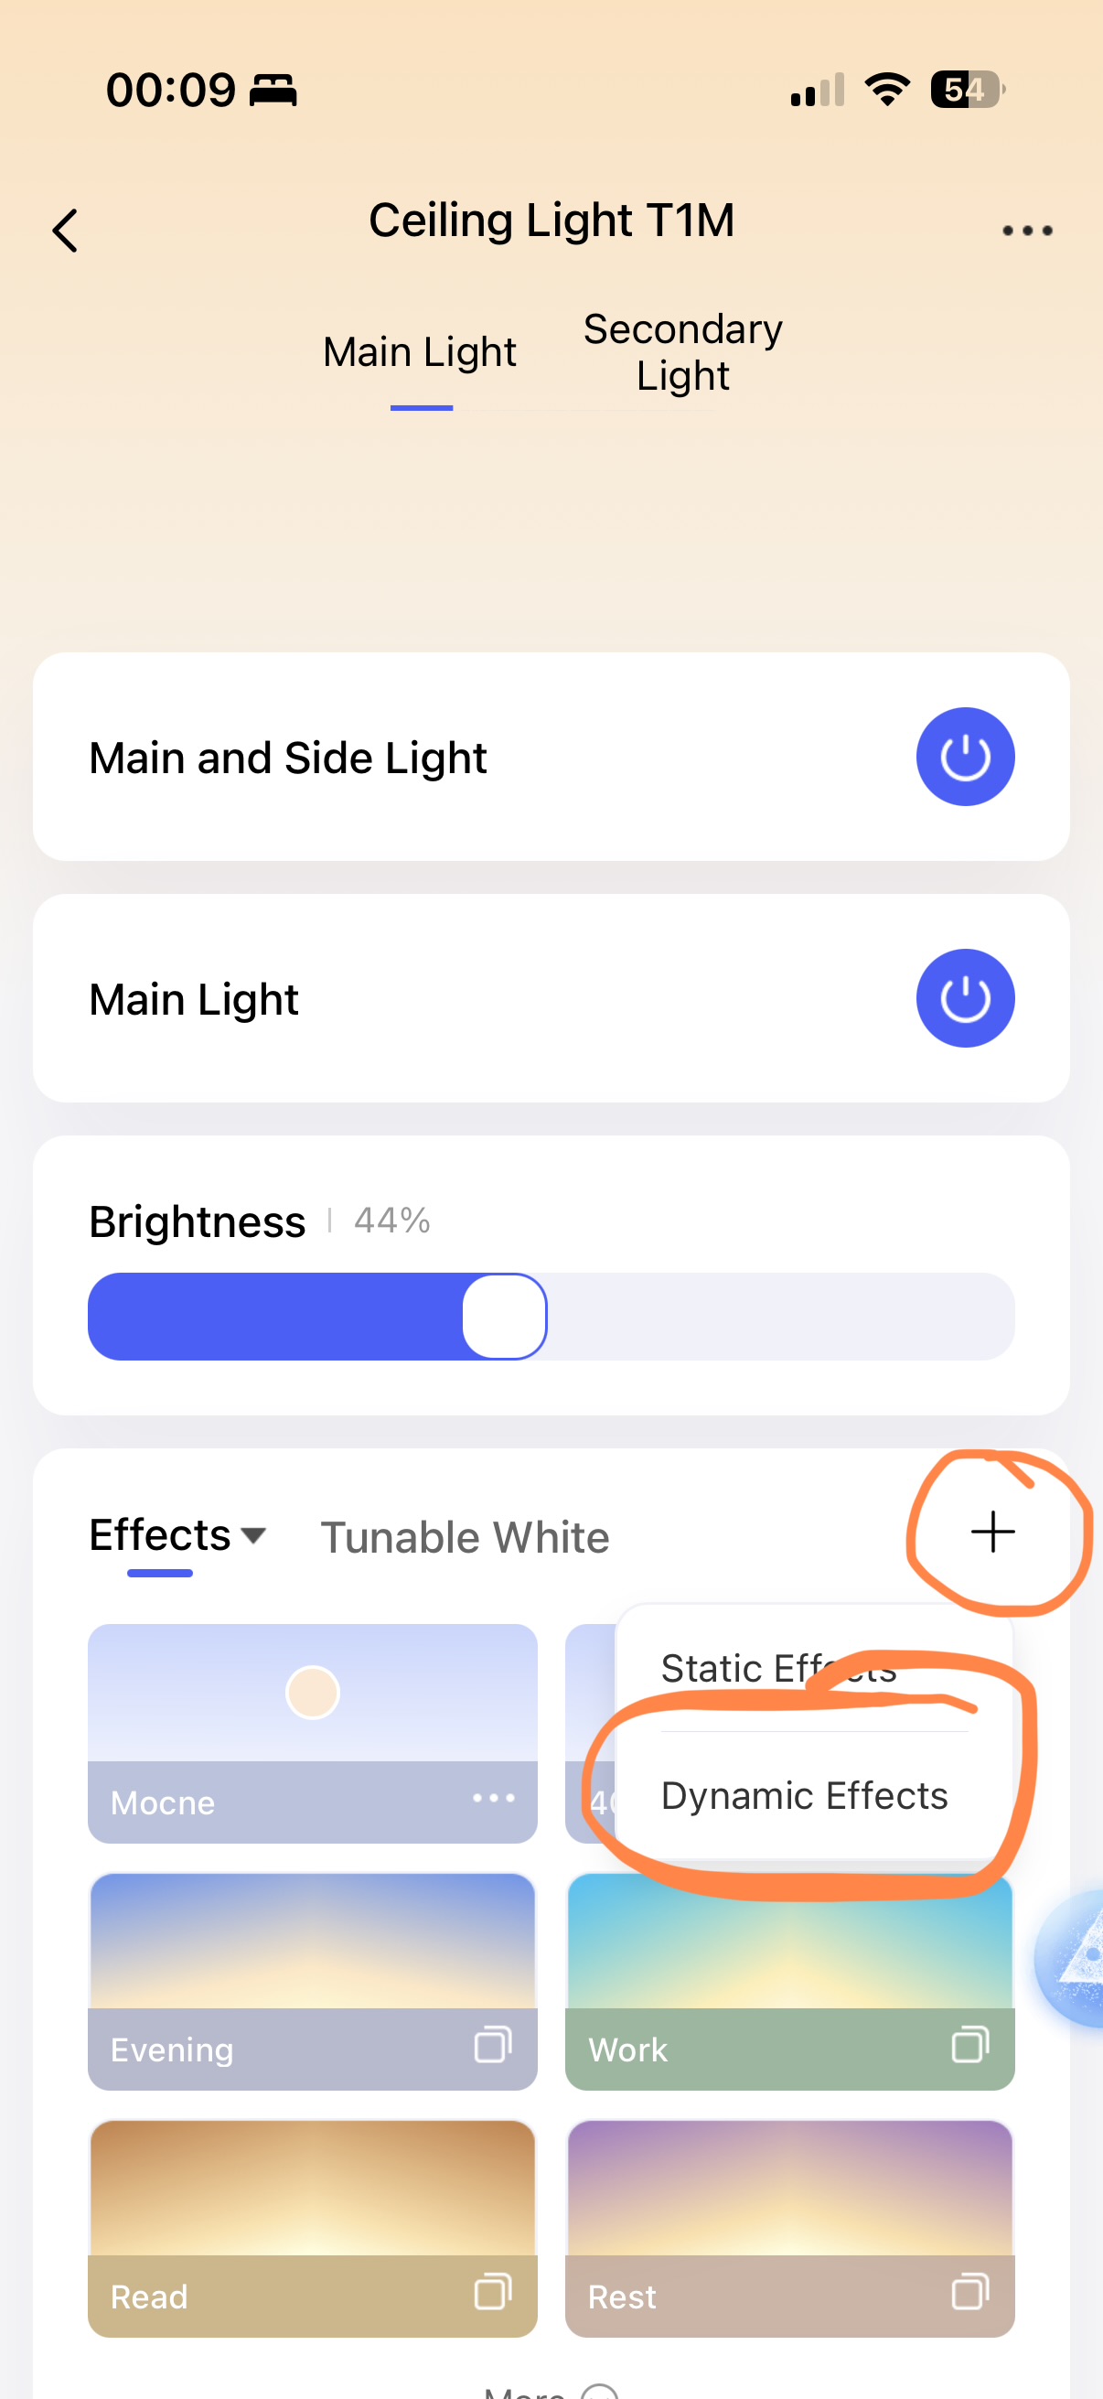
Task: Choose Dynamic Effects from popup menu
Action: (x=804, y=1795)
